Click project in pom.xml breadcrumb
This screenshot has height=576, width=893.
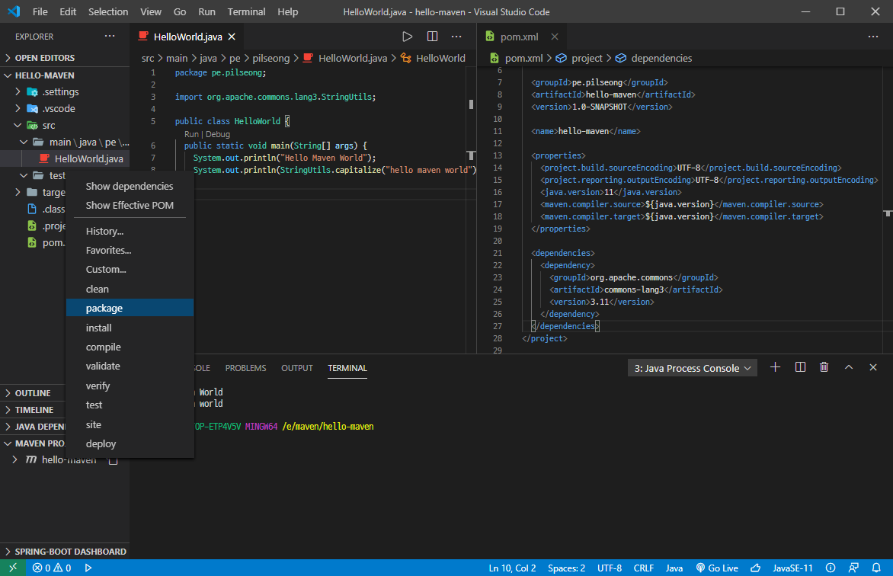[587, 58]
